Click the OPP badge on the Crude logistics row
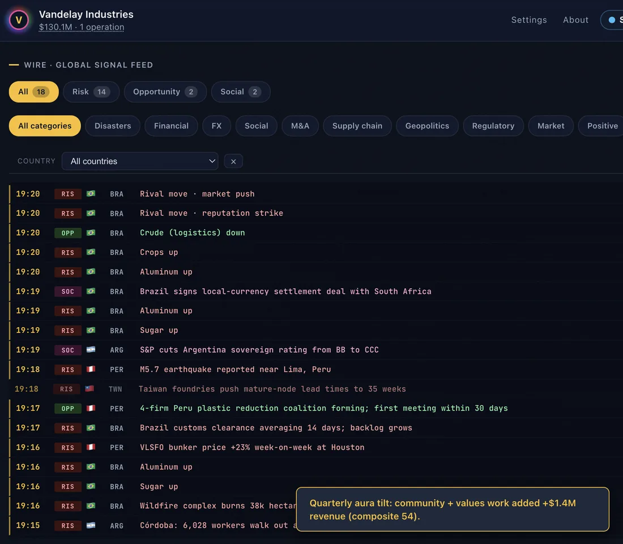Image resolution: width=623 pixels, height=544 pixels. point(67,233)
